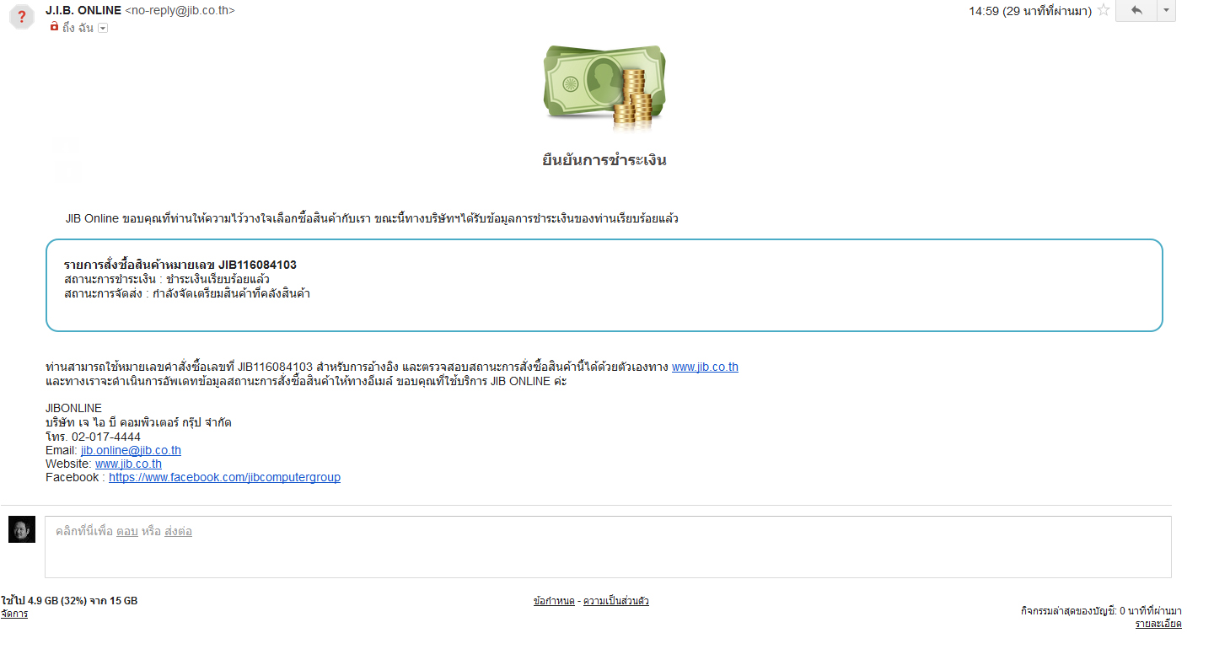The width and height of the screenshot is (1214, 649).
Task: Click your profile picture beside reply box
Action: 22,529
